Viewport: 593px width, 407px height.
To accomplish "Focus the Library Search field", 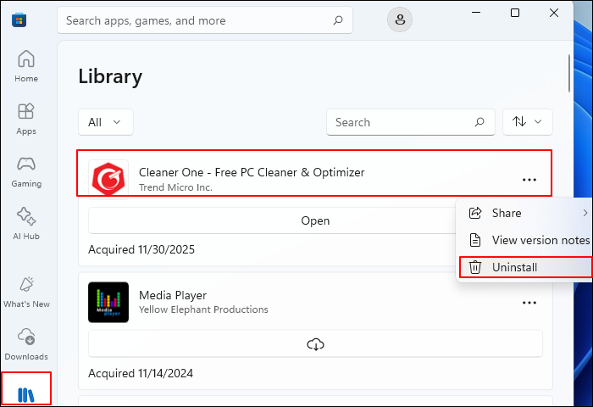I will point(411,122).
